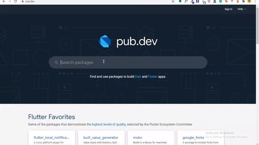Viewport: 259px width, 145px height.
Task: Open the Chrome profile avatar
Action: pyautogui.click(x=249, y=1)
